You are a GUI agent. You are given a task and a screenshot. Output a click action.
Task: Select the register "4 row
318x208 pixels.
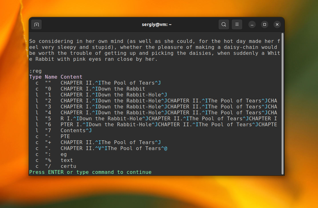[156, 113]
